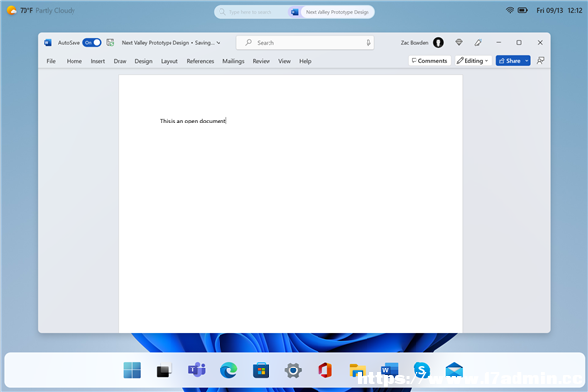
Task: Open the Zac Bowden account avatar
Action: [x=438, y=43]
